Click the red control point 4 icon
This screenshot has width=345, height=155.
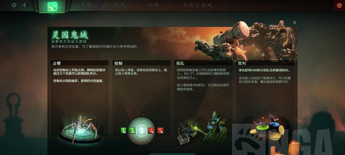[151, 131]
